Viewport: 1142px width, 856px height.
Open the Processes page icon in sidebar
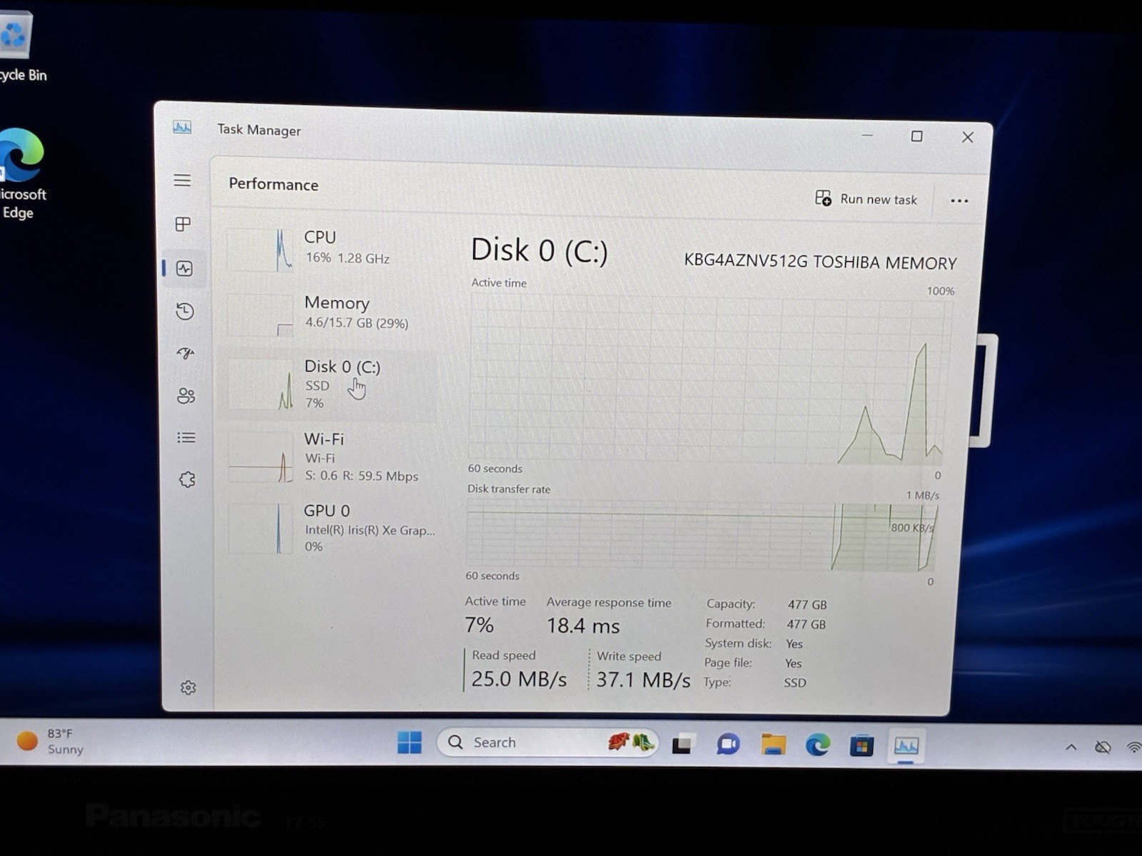pyautogui.click(x=183, y=224)
